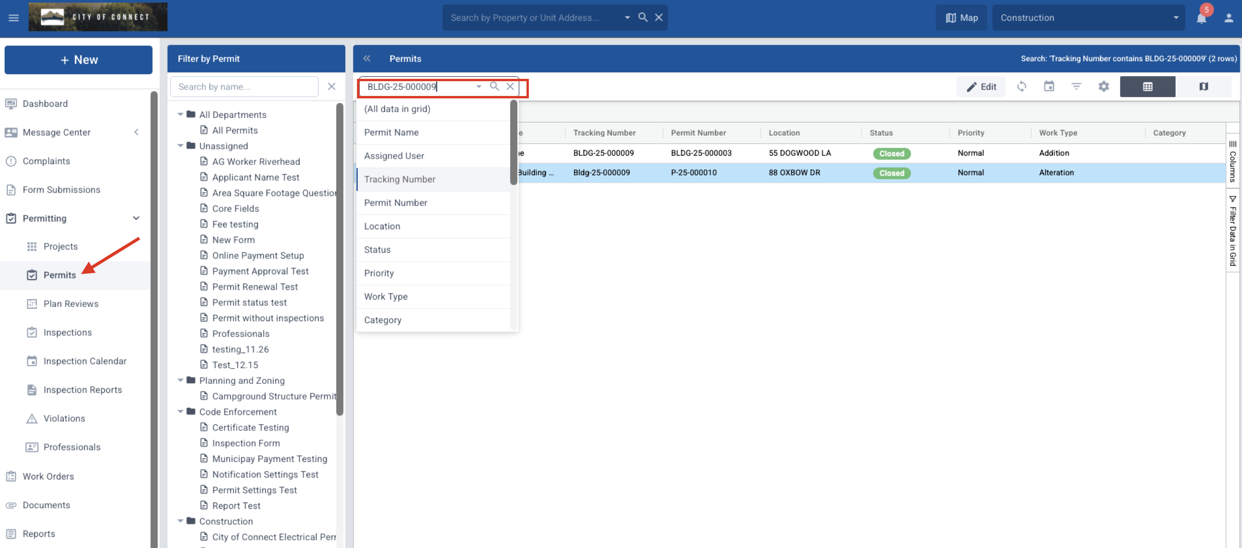Click the Edit button
Viewport: 1242px width, 548px height.
click(981, 87)
